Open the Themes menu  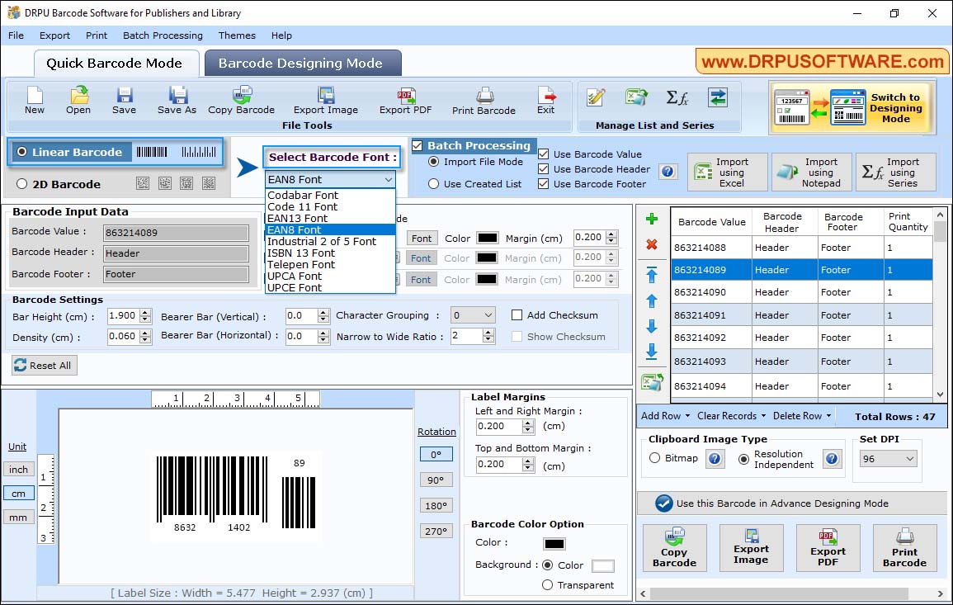click(x=237, y=35)
